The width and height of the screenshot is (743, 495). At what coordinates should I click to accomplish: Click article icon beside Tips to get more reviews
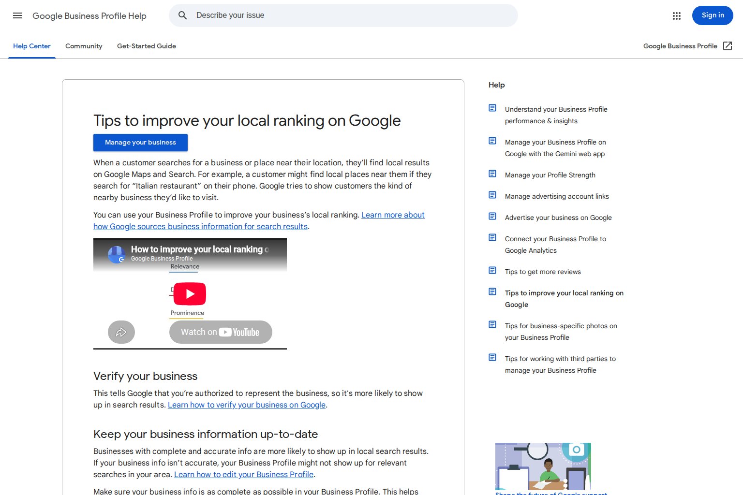492,270
